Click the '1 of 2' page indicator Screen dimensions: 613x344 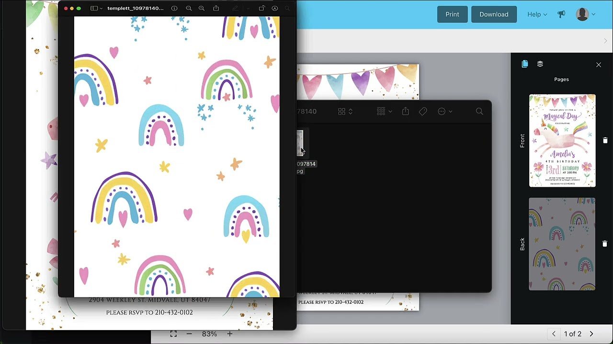(573, 334)
